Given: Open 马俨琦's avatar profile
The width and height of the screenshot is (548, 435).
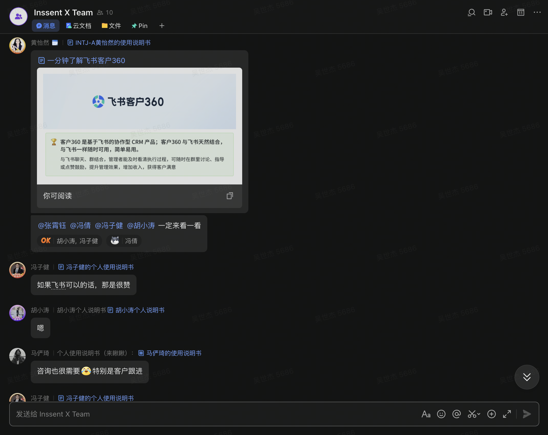Looking at the screenshot, I should 17,356.
